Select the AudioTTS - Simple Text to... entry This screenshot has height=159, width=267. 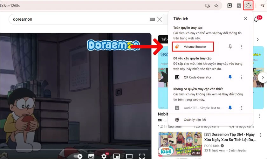point(198,108)
